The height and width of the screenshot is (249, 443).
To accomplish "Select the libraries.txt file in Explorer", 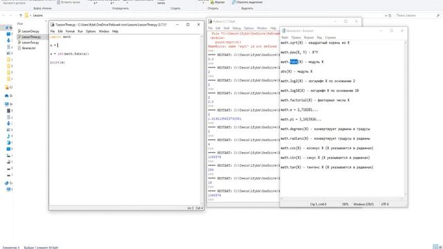I will pyautogui.click(x=28, y=48).
